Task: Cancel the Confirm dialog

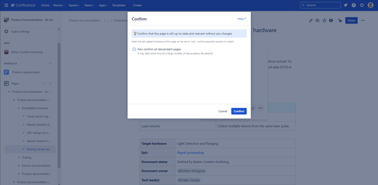Action: click(x=223, y=111)
